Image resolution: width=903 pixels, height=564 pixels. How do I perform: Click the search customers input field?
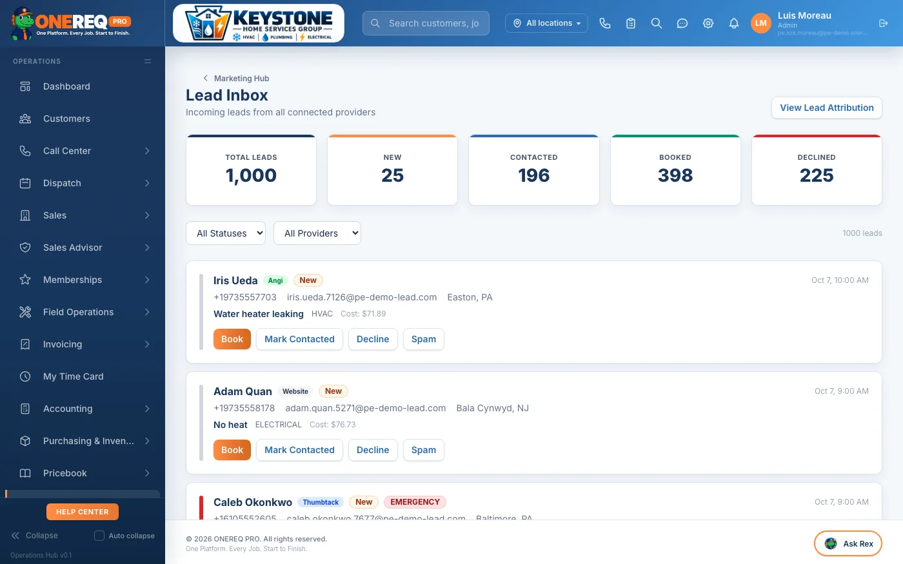coord(426,23)
